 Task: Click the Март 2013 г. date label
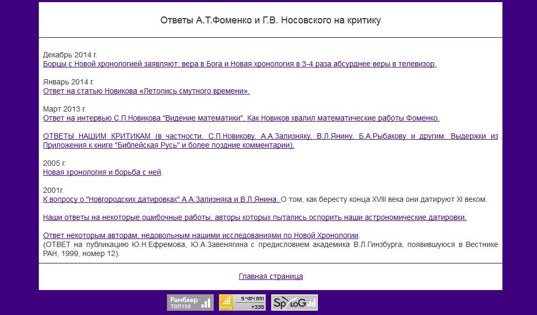coord(64,109)
